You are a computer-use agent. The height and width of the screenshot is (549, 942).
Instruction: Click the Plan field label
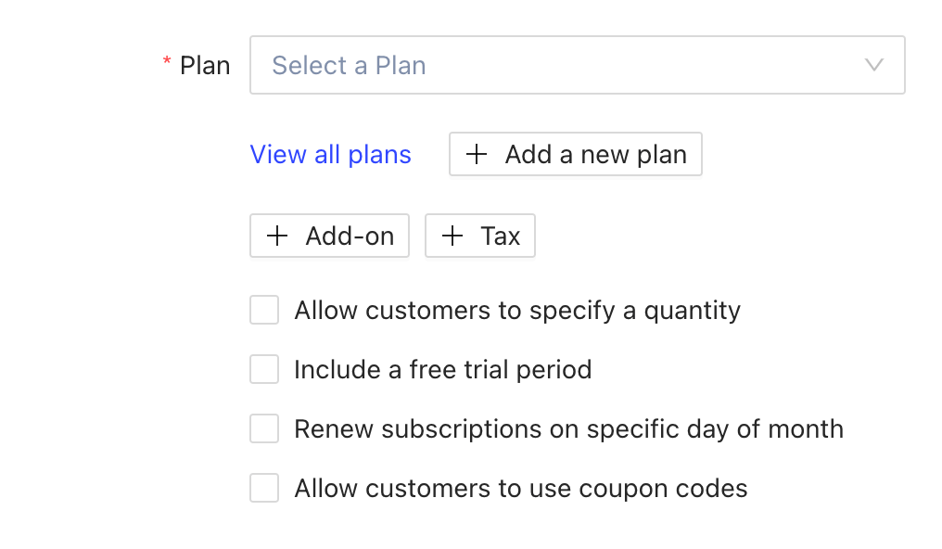coord(205,66)
